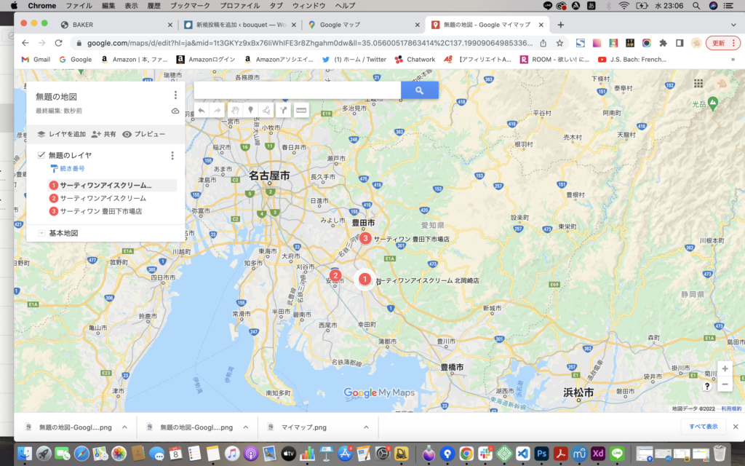
Task: Select the Undo arrow in the map toolbar
Action: tap(201, 110)
